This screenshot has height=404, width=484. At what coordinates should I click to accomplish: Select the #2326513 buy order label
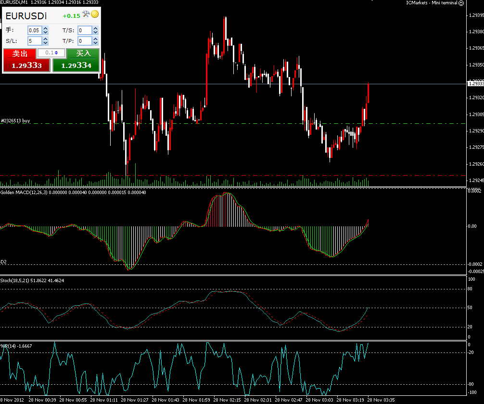(x=15, y=121)
